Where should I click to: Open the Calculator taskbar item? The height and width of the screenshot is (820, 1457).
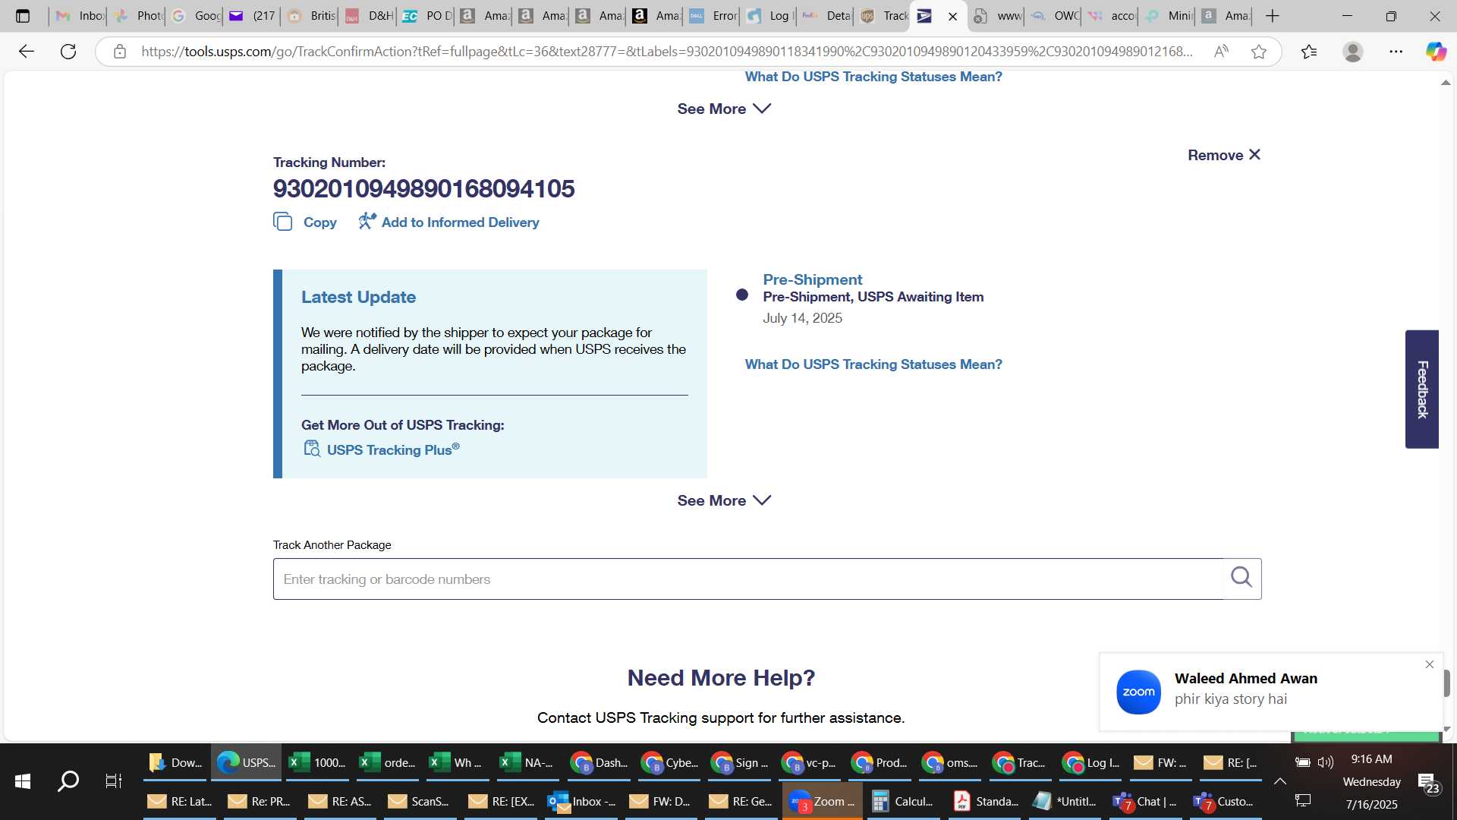pos(903,801)
